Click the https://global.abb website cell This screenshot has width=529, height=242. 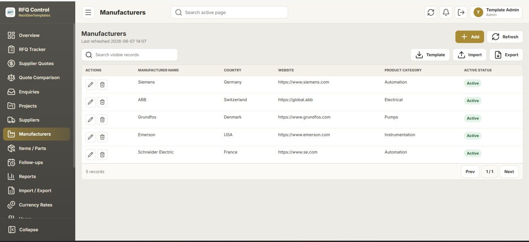pyautogui.click(x=295, y=100)
